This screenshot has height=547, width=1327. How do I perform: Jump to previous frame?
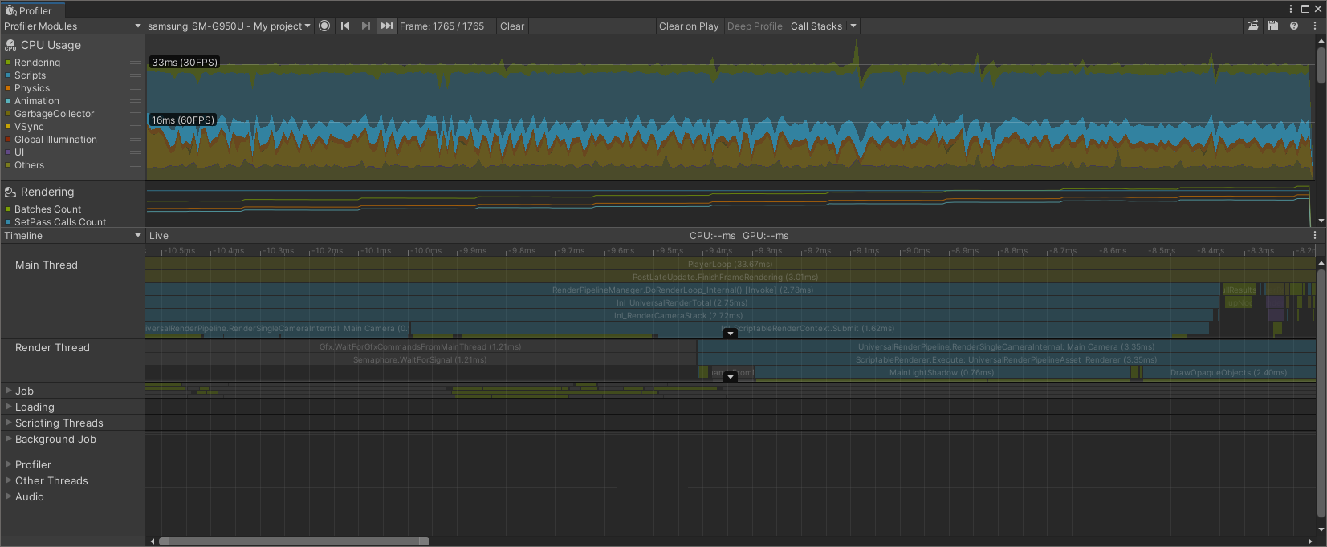[x=345, y=26]
